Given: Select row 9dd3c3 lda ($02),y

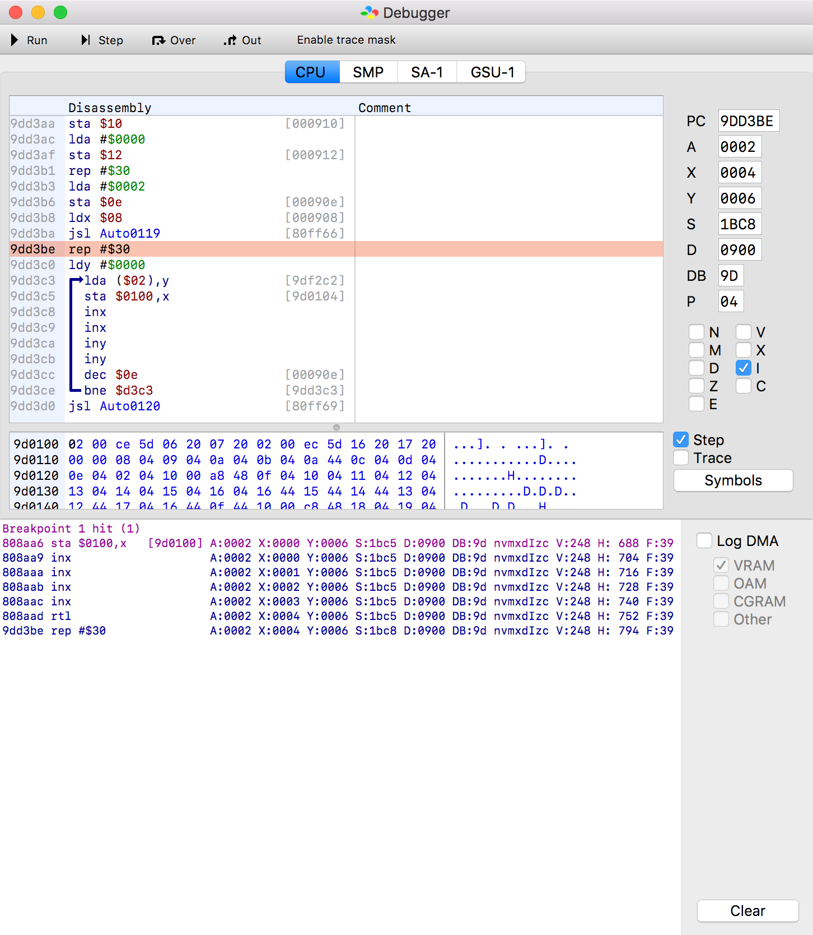Looking at the screenshot, I should [336, 280].
